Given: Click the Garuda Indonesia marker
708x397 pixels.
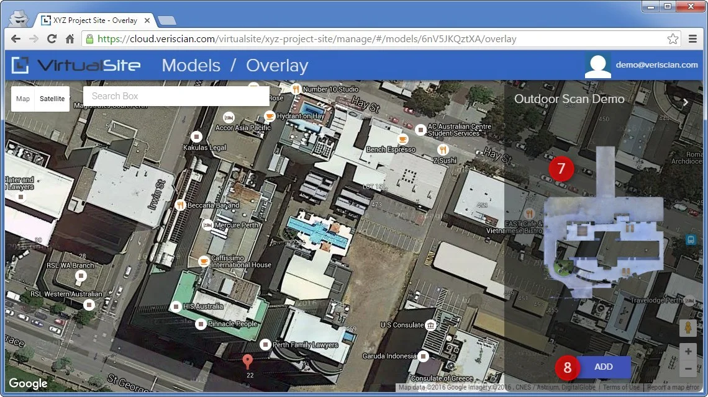Looking at the screenshot, I should (x=423, y=357).
